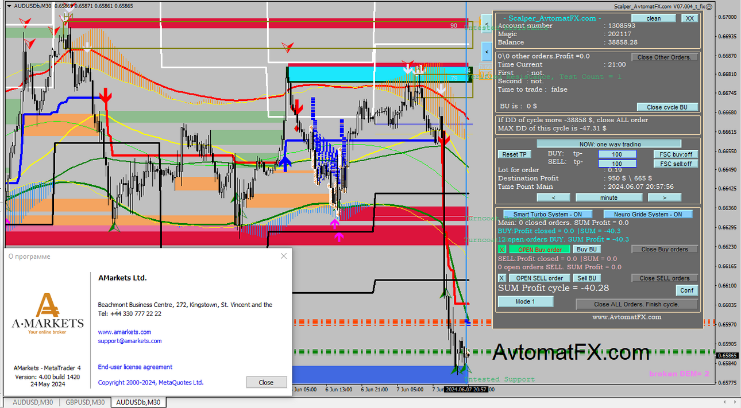Click the Sell BU button
The width and height of the screenshot is (741, 408).
pyautogui.click(x=588, y=278)
